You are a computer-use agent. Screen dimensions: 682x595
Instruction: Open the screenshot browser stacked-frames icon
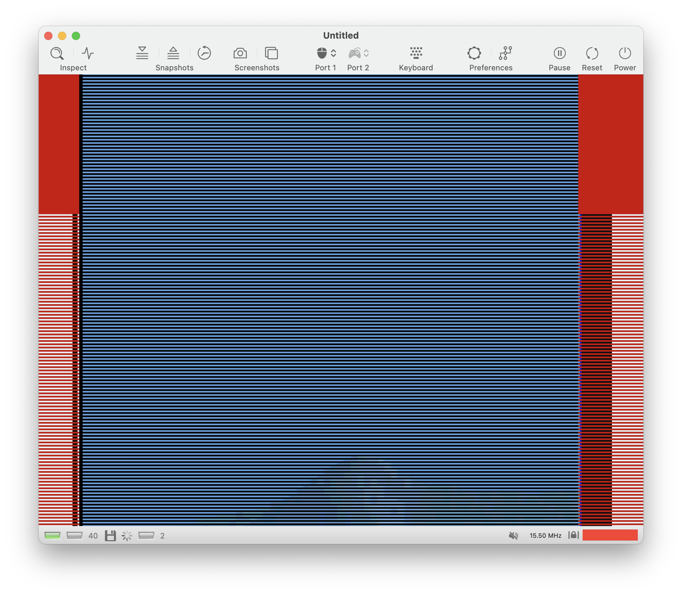(271, 53)
